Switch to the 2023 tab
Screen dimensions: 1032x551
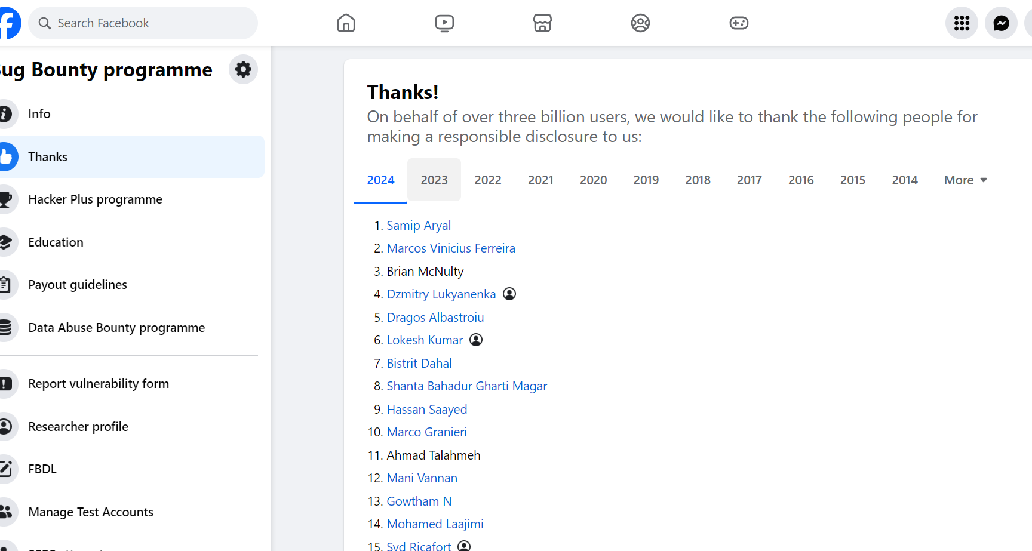(x=434, y=180)
